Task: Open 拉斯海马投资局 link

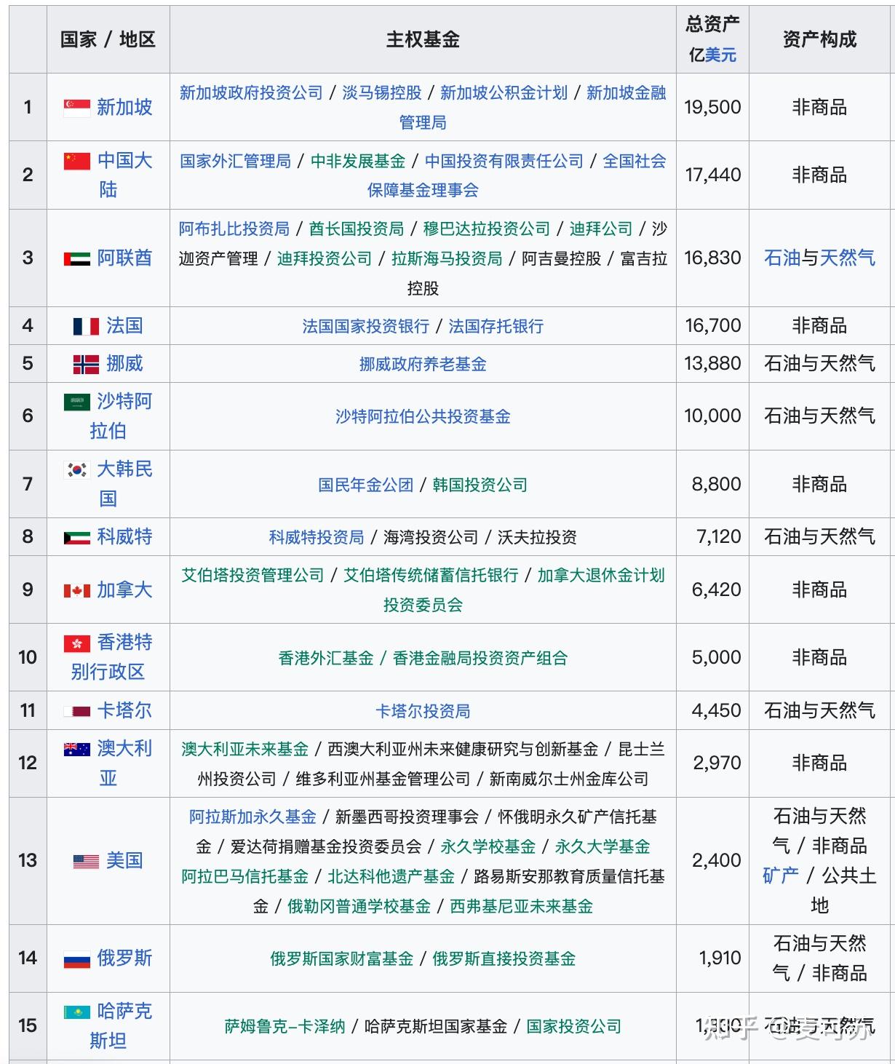Action: [447, 259]
